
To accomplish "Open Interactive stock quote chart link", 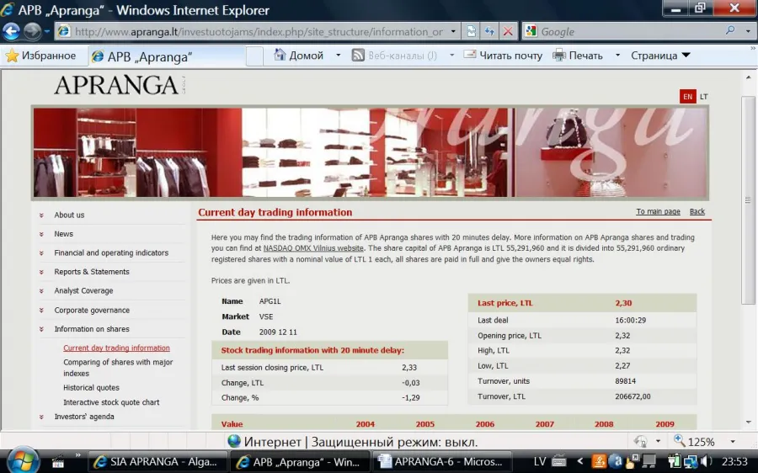I will coord(111,402).
